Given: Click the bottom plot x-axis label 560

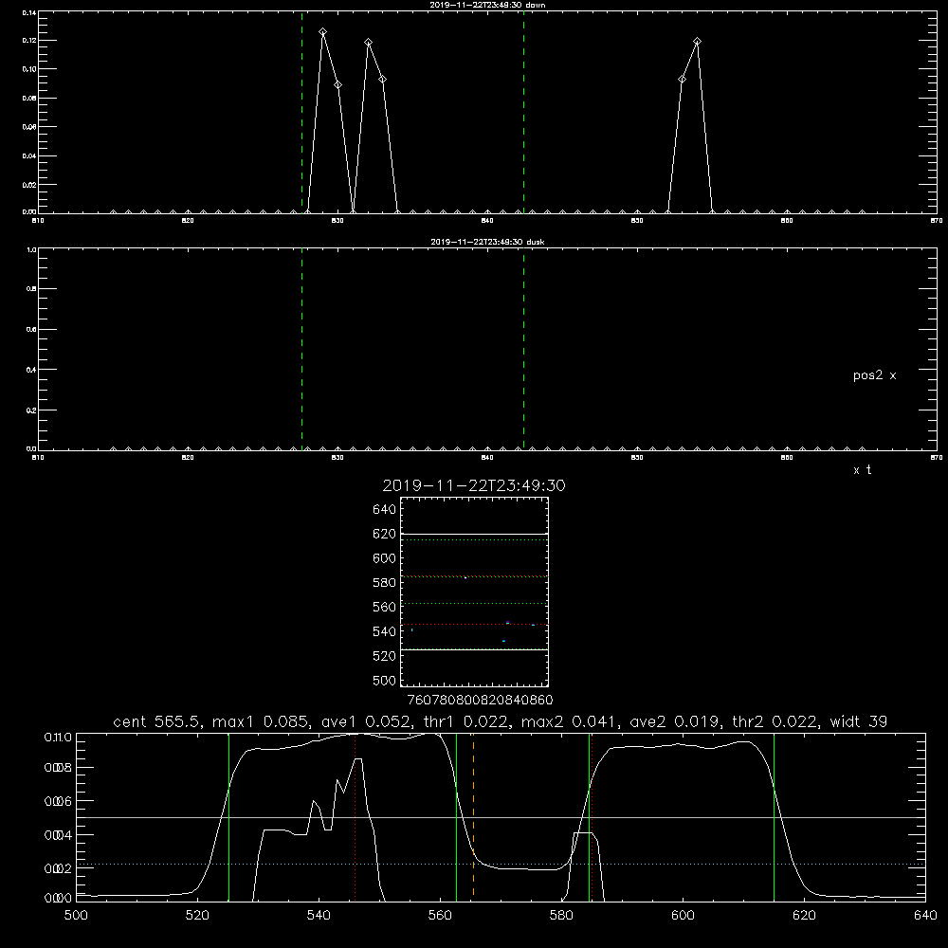Looking at the screenshot, I should (440, 916).
